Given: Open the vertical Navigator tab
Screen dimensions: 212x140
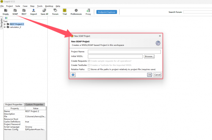Looking at the screenshot, I should [1, 23].
